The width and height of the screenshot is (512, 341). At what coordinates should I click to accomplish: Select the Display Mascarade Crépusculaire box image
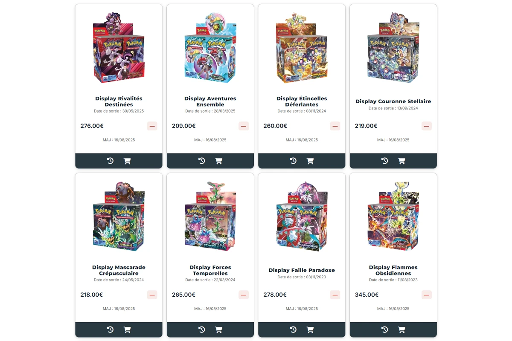tap(119, 217)
